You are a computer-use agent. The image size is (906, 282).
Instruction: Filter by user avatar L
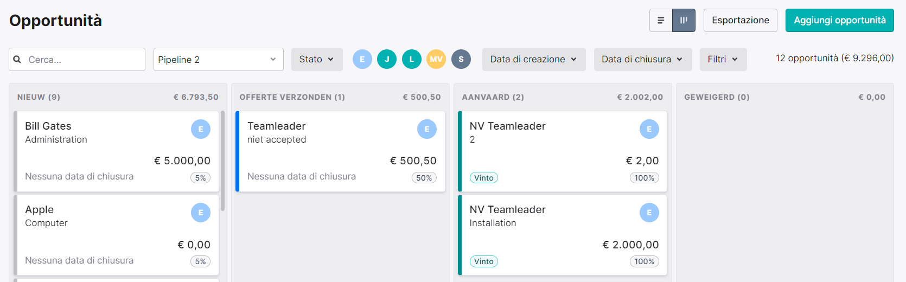412,59
